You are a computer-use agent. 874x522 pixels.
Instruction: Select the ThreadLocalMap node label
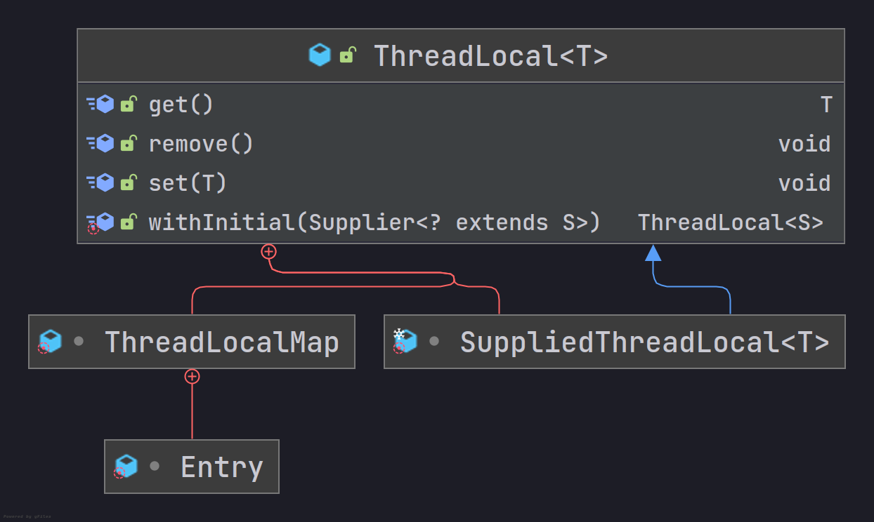tap(222, 342)
